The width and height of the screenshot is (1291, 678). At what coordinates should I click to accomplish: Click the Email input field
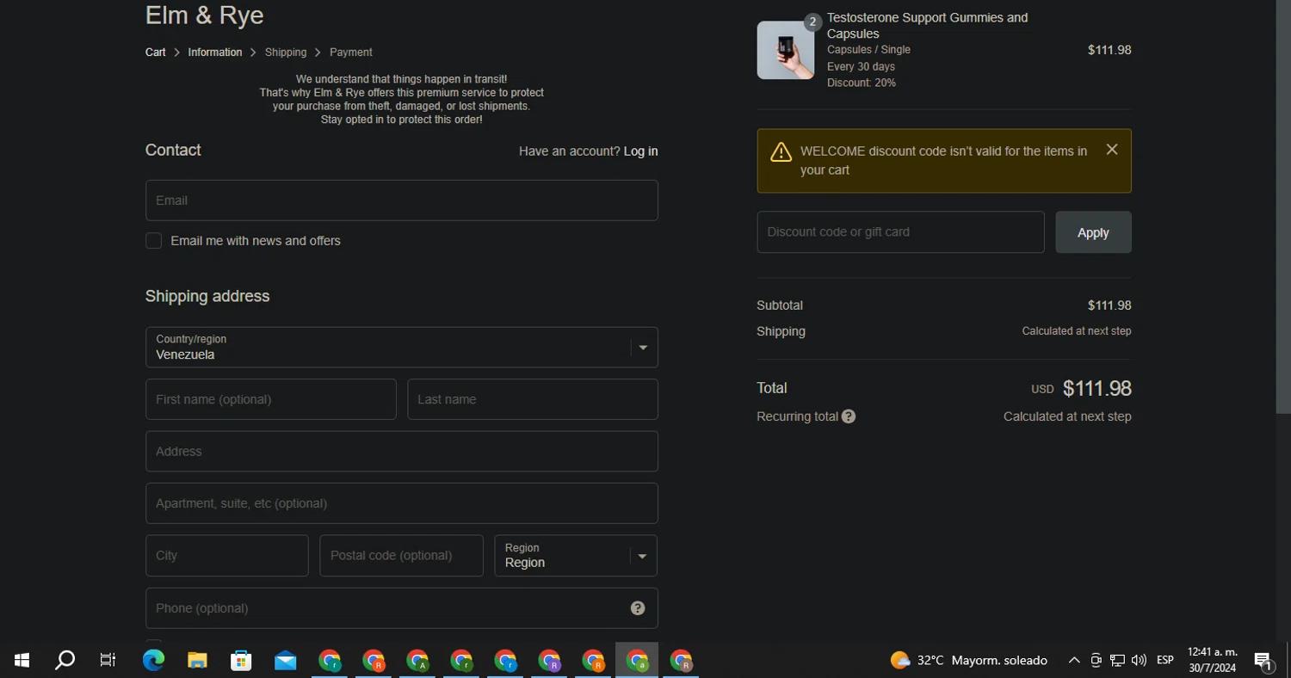pyautogui.click(x=401, y=200)
